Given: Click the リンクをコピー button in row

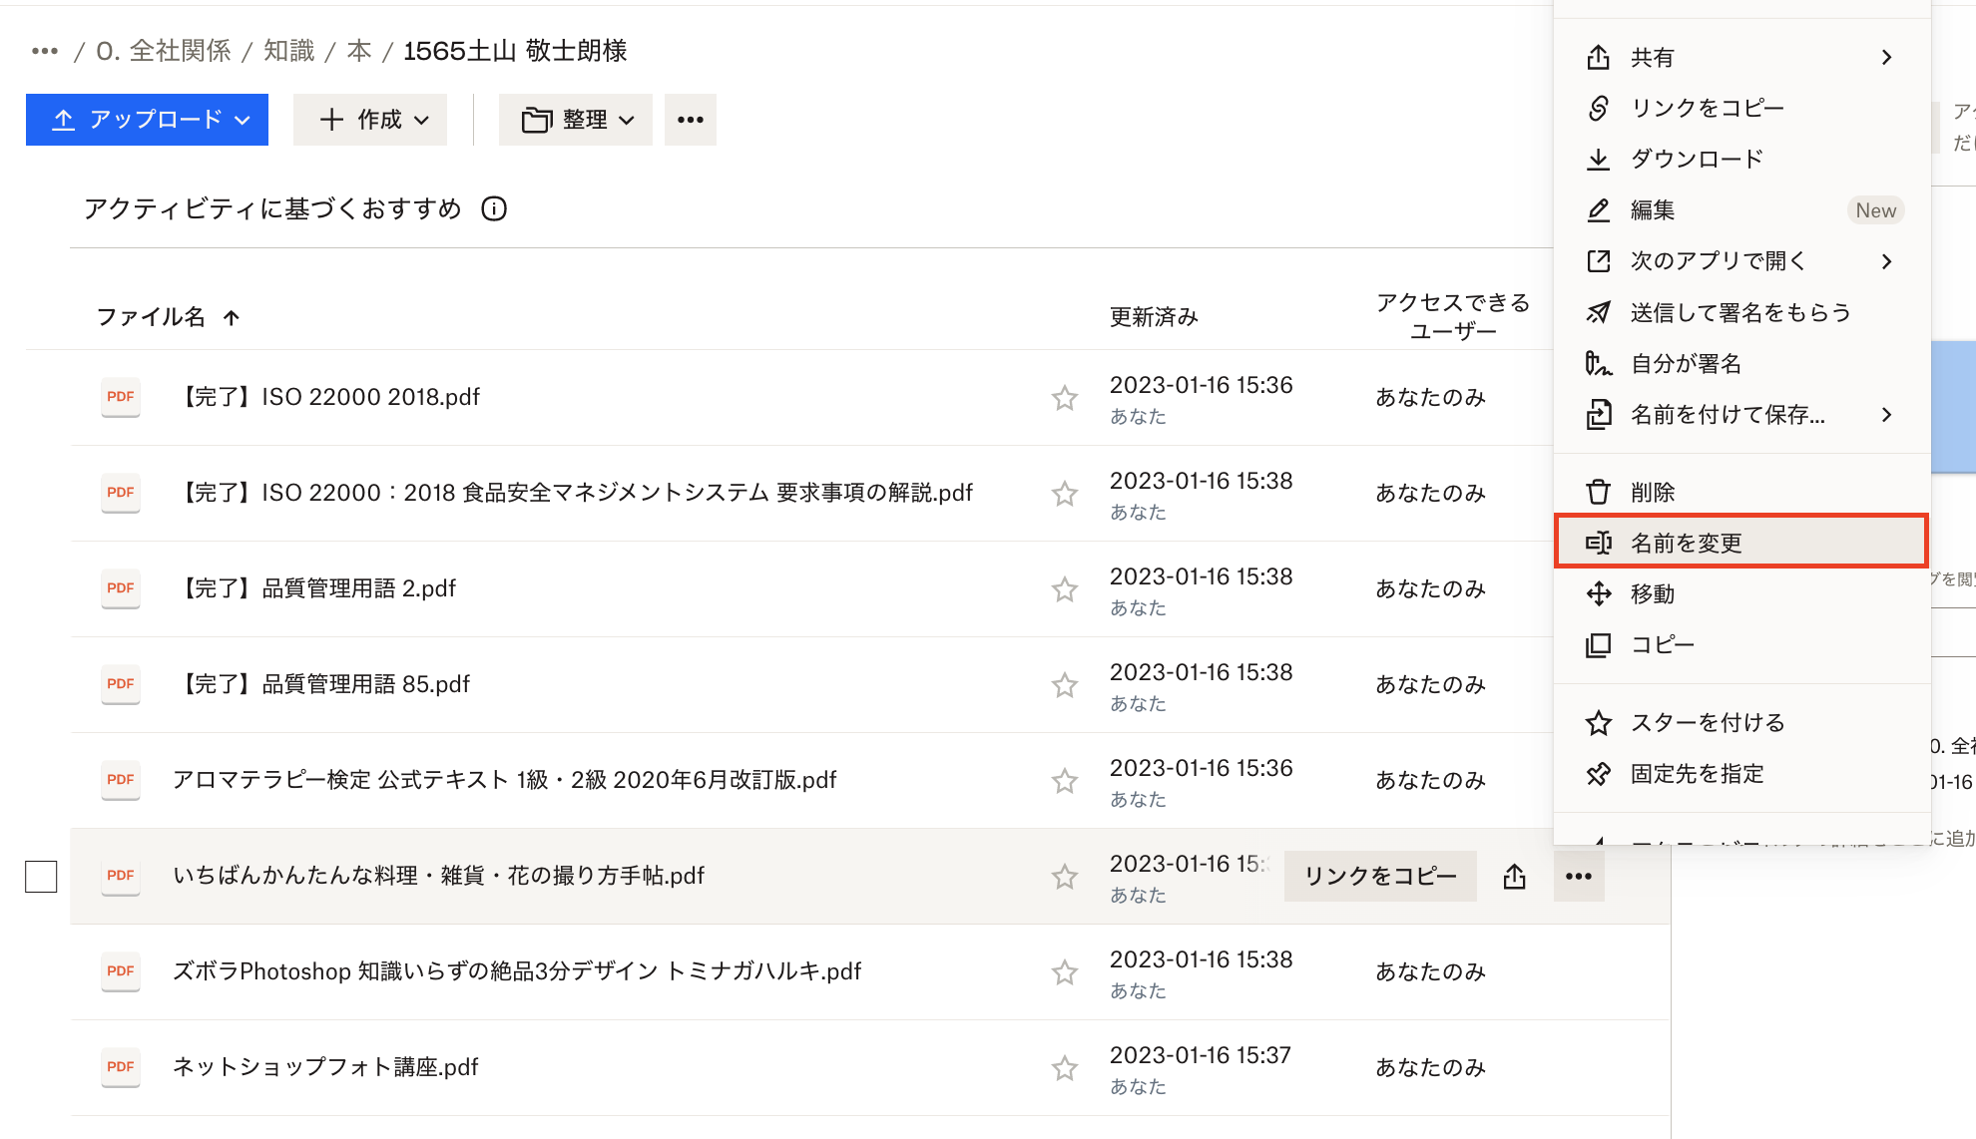Looking at the screenshot, I should (1380, 877).
